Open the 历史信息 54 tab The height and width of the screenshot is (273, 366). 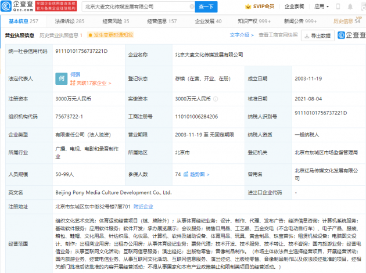click(347, 21)
